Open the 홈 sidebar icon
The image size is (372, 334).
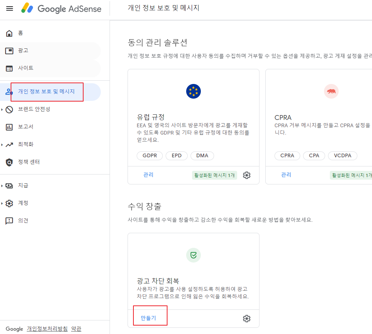pyautogui.click(x=9, y=33)
